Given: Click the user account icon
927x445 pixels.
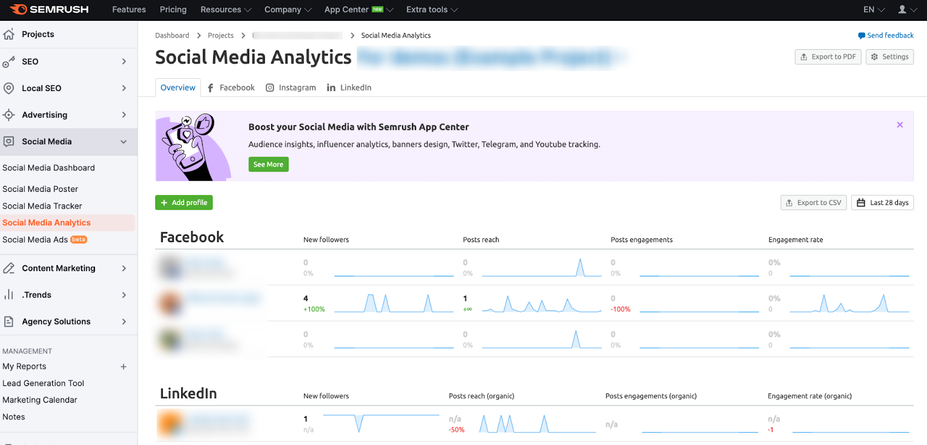Looking at the screenshot, I should click(x=902, y=9).
